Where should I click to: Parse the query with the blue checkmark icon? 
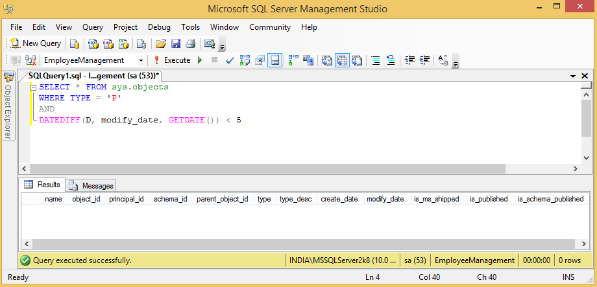(230, 60)
